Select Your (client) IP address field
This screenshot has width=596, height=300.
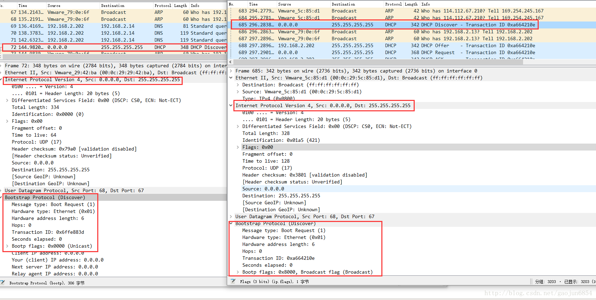tap(58, 260)
